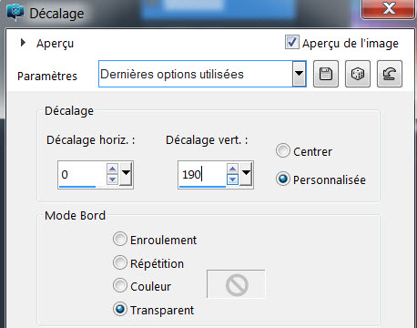Select the Couleur border mode

[120, 285]
